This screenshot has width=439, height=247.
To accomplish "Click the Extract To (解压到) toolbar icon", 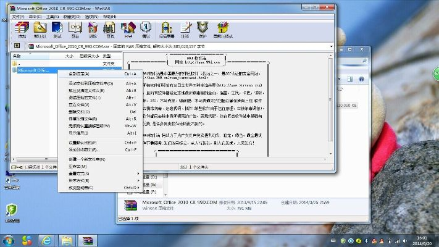I will click(40, 29).
